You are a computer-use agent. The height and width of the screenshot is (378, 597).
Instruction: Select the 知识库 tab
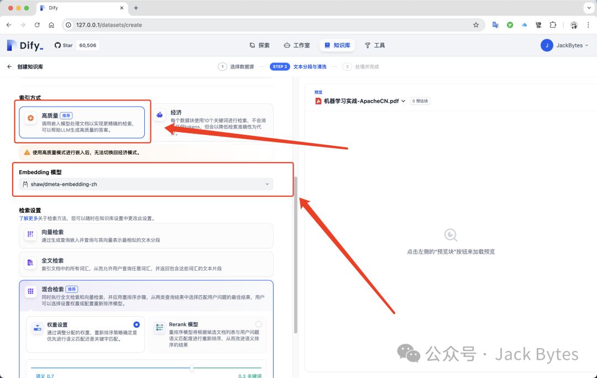click(337, 45)
